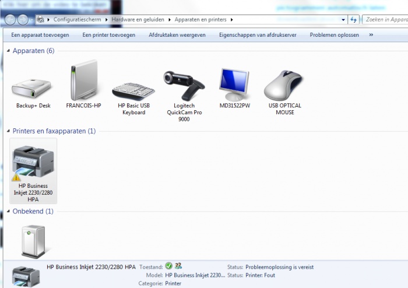Show more toolbar commands via double chevron
Screen dimensions: 408x288
click(x=371, y=34)
